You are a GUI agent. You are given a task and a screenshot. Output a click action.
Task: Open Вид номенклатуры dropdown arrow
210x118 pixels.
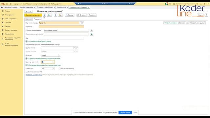80,23
